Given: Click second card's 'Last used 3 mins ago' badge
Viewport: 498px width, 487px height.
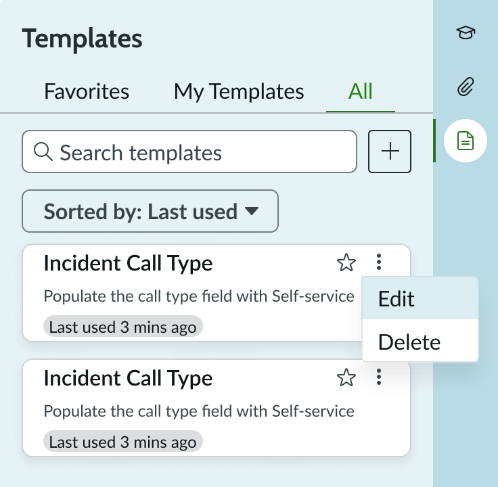Looking at the screenshot, I should click(123, 442).
